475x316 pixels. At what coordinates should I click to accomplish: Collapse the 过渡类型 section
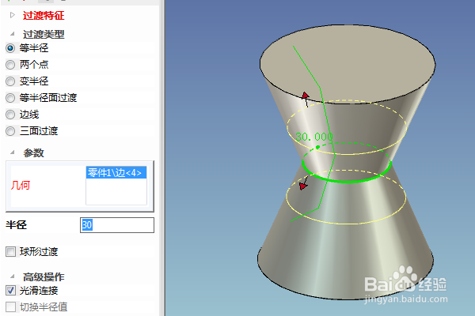[x=13, y=34]
